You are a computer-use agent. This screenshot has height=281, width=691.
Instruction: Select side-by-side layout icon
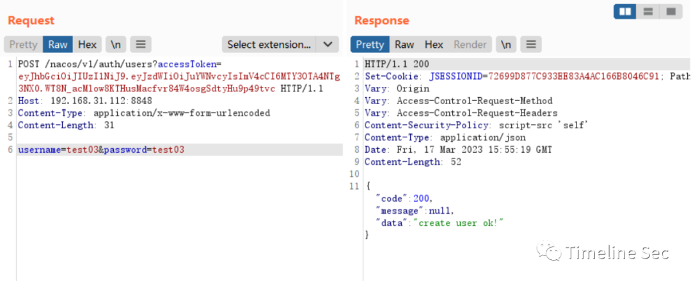(x=625, y=11)
